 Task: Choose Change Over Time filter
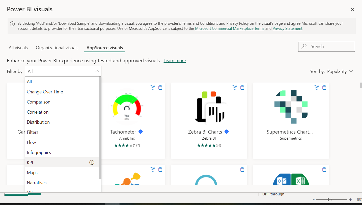62,92
